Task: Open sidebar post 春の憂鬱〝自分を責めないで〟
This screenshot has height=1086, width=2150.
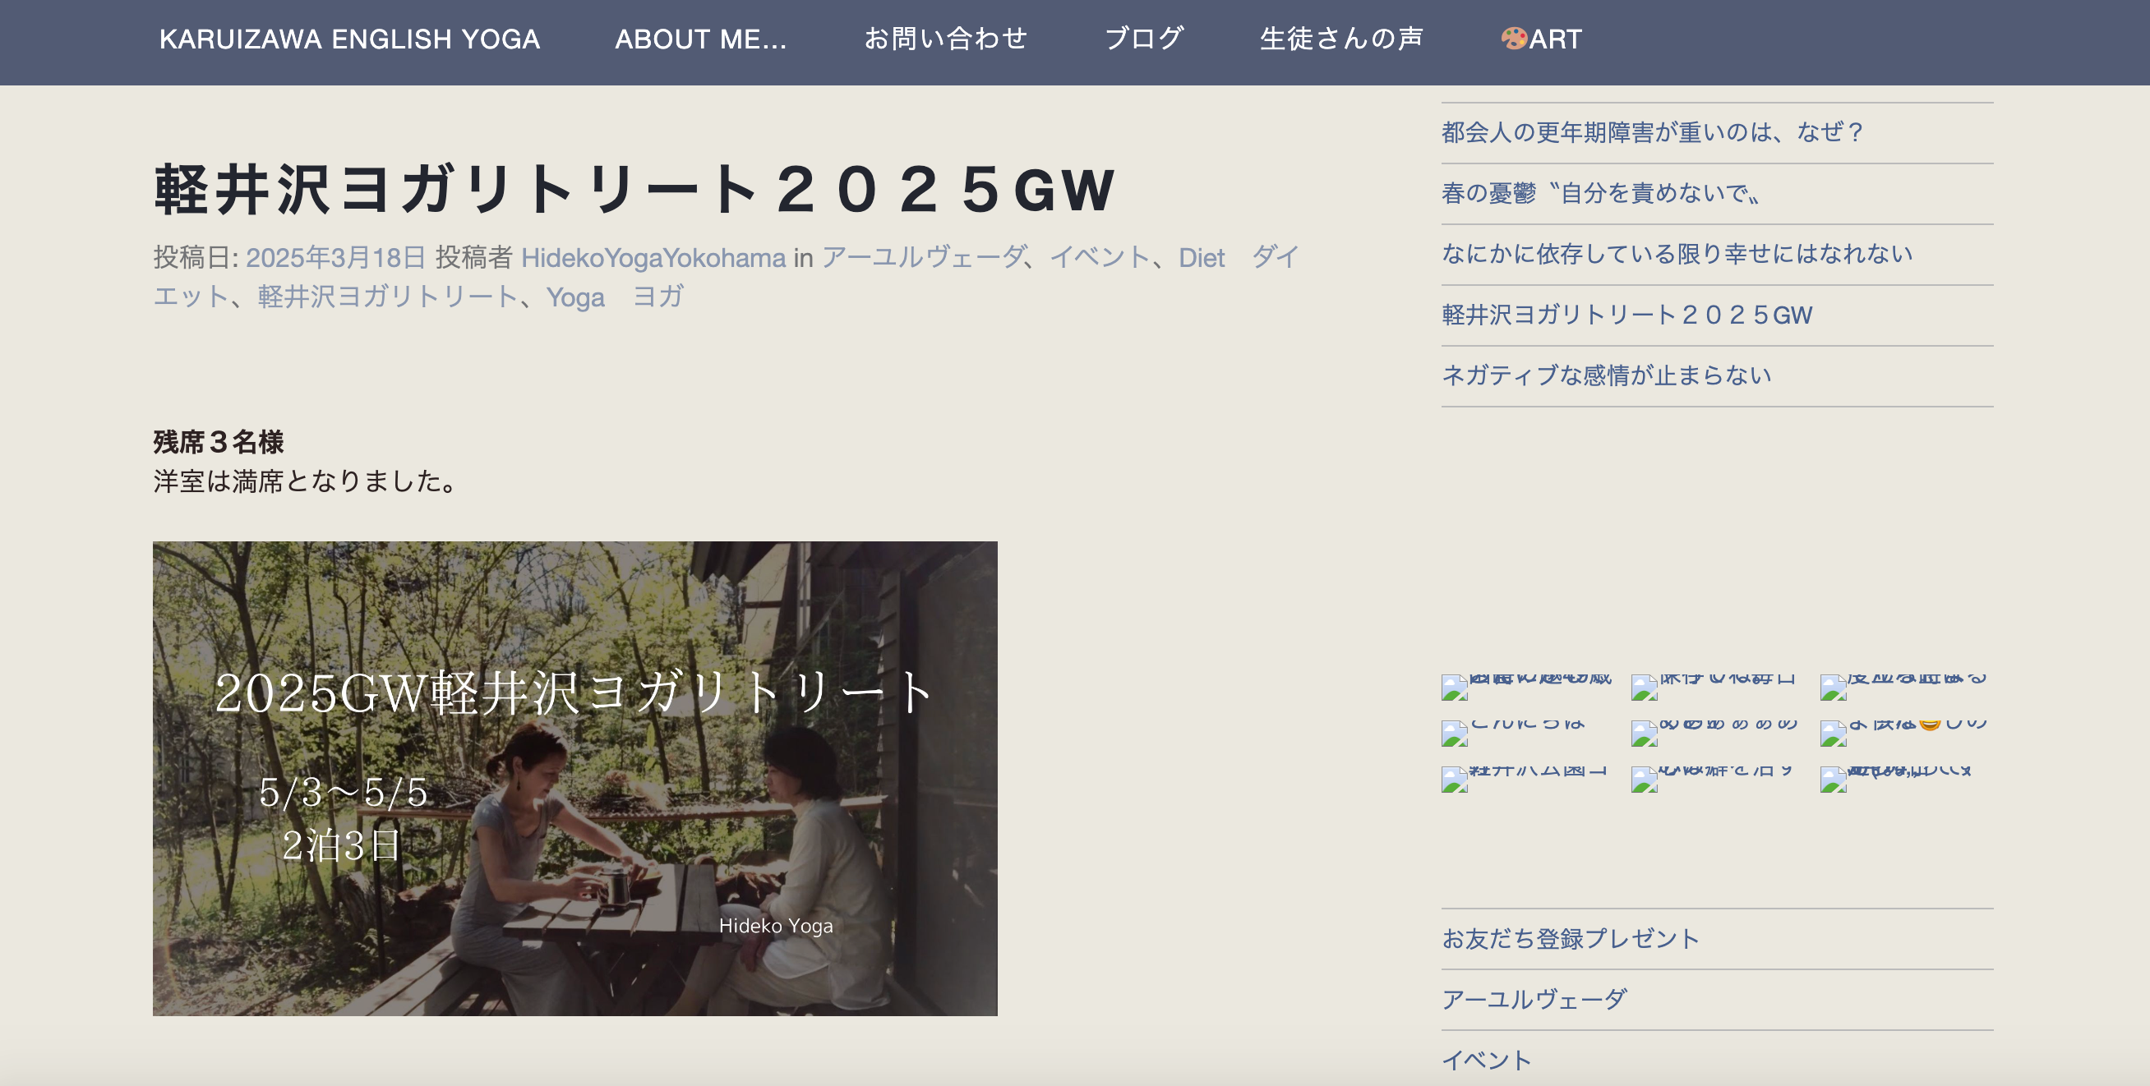Action: (1601, 193)
